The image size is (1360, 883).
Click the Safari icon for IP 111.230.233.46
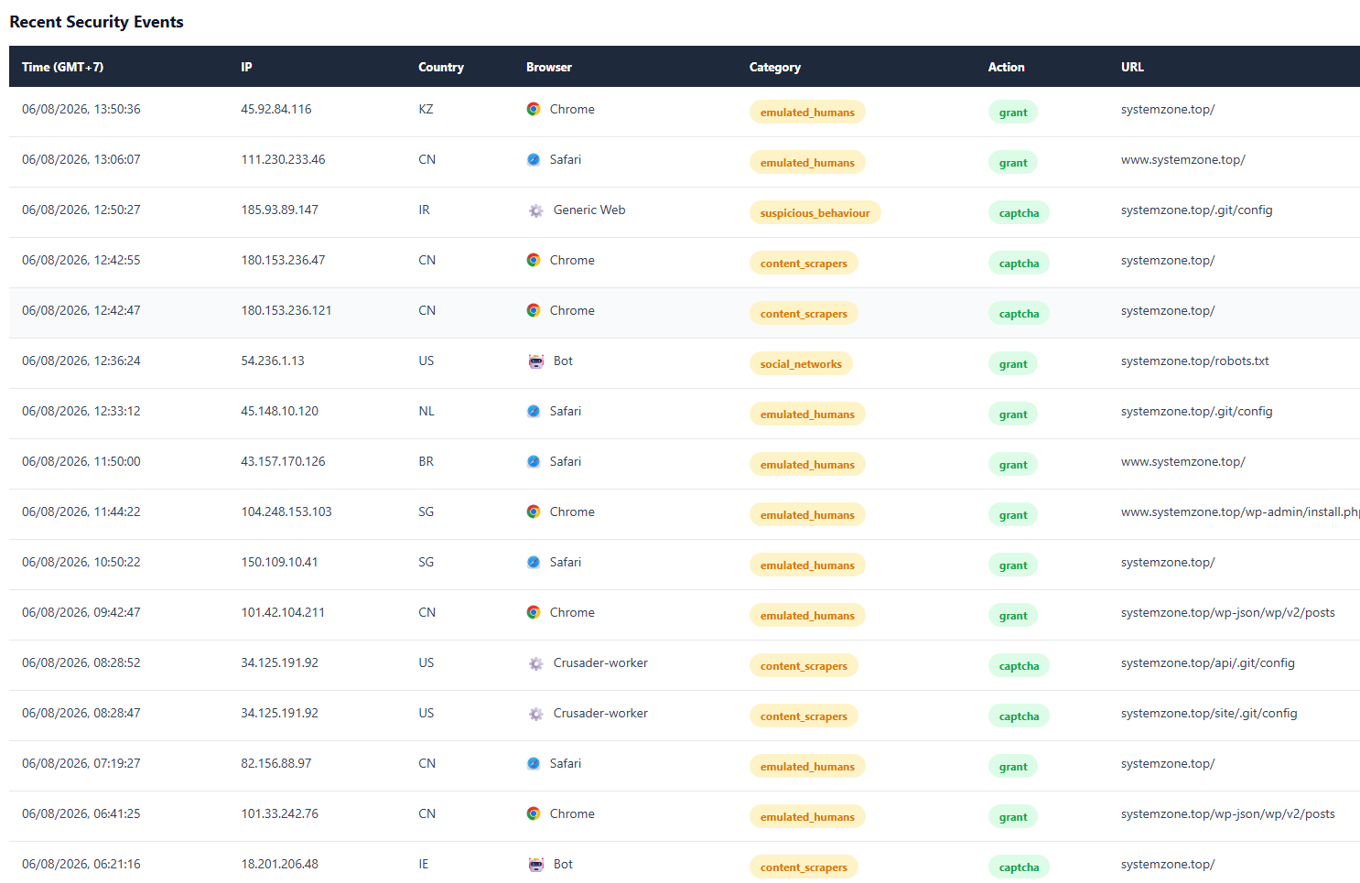click(x=534, y=159)
